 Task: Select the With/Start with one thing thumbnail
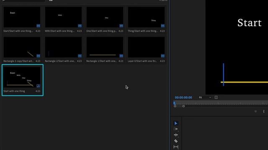pyautogui.click(x=63, y=17)
